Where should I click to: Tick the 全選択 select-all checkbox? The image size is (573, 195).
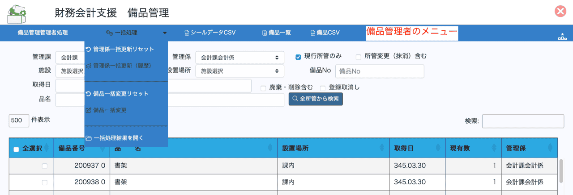(x=16, y=149)
